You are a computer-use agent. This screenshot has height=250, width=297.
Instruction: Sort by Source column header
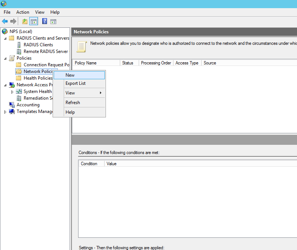[249, 63]
